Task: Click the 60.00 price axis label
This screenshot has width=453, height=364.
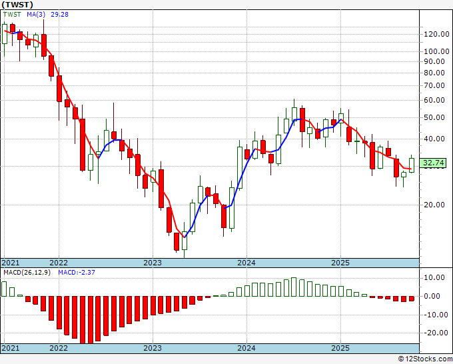Action: [x=434, y=100]
